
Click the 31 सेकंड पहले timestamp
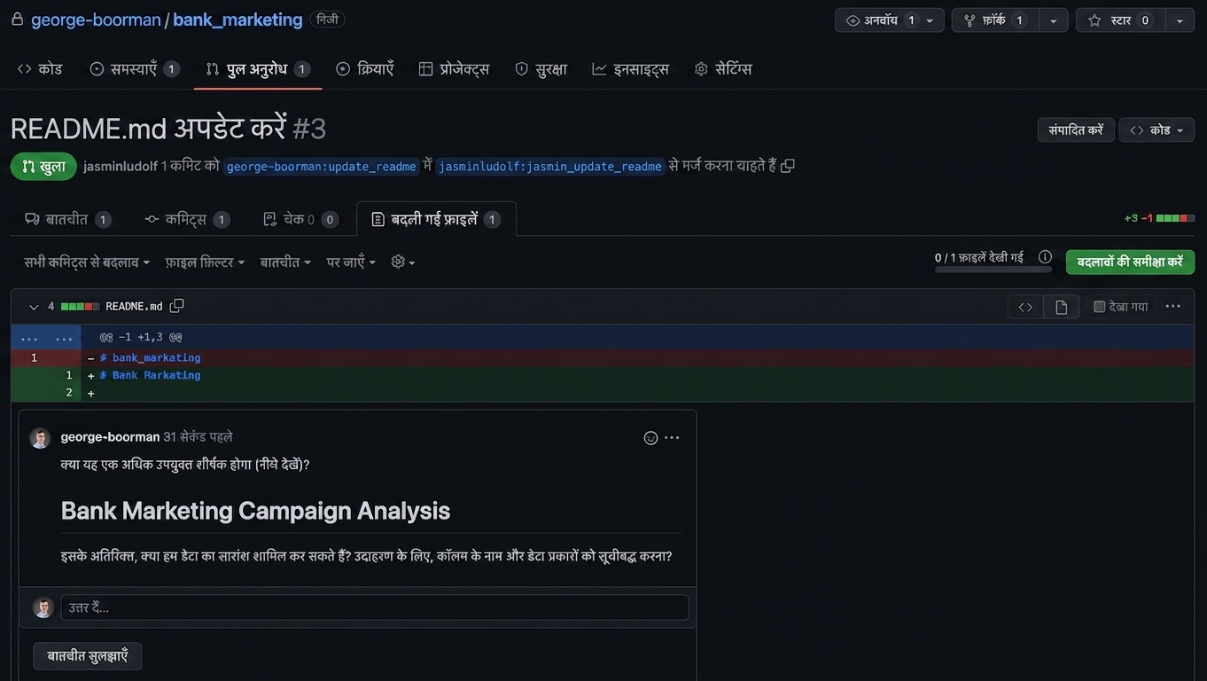[x=198, y=437]
